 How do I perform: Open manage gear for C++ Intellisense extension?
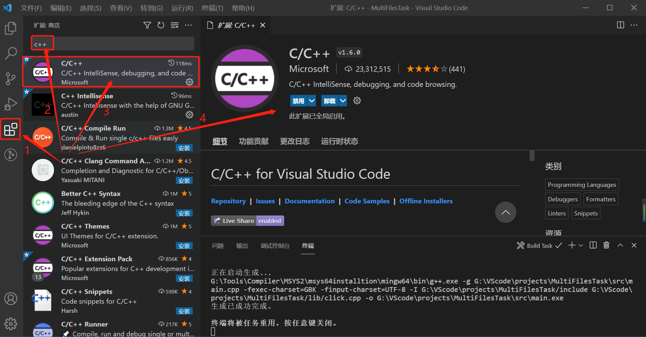pos(189,115)
